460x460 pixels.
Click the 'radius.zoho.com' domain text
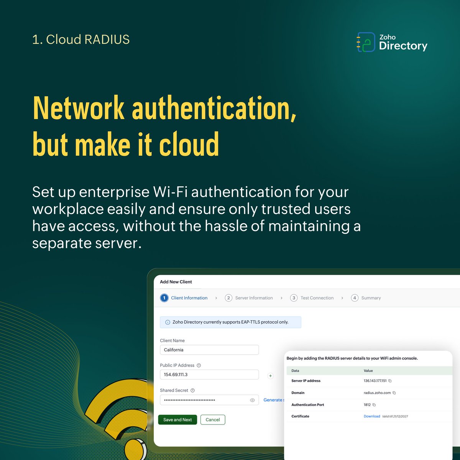pyautogui.click(x=377, y=393)
